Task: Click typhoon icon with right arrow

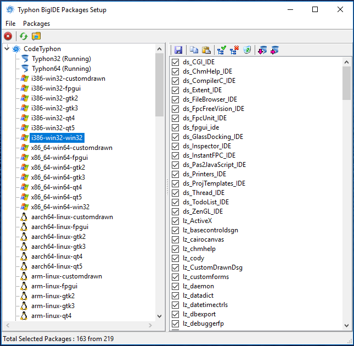Action: pos(274,50)
